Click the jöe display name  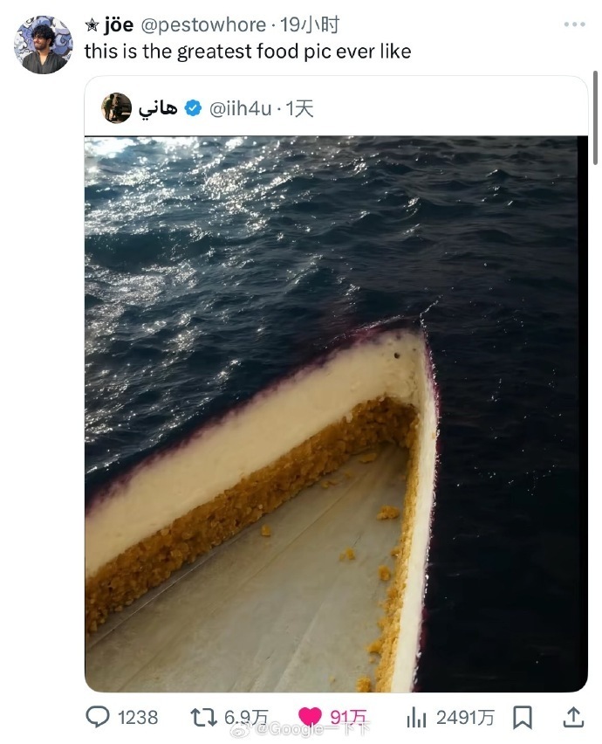pyautogui.click(x=119, y=25)
